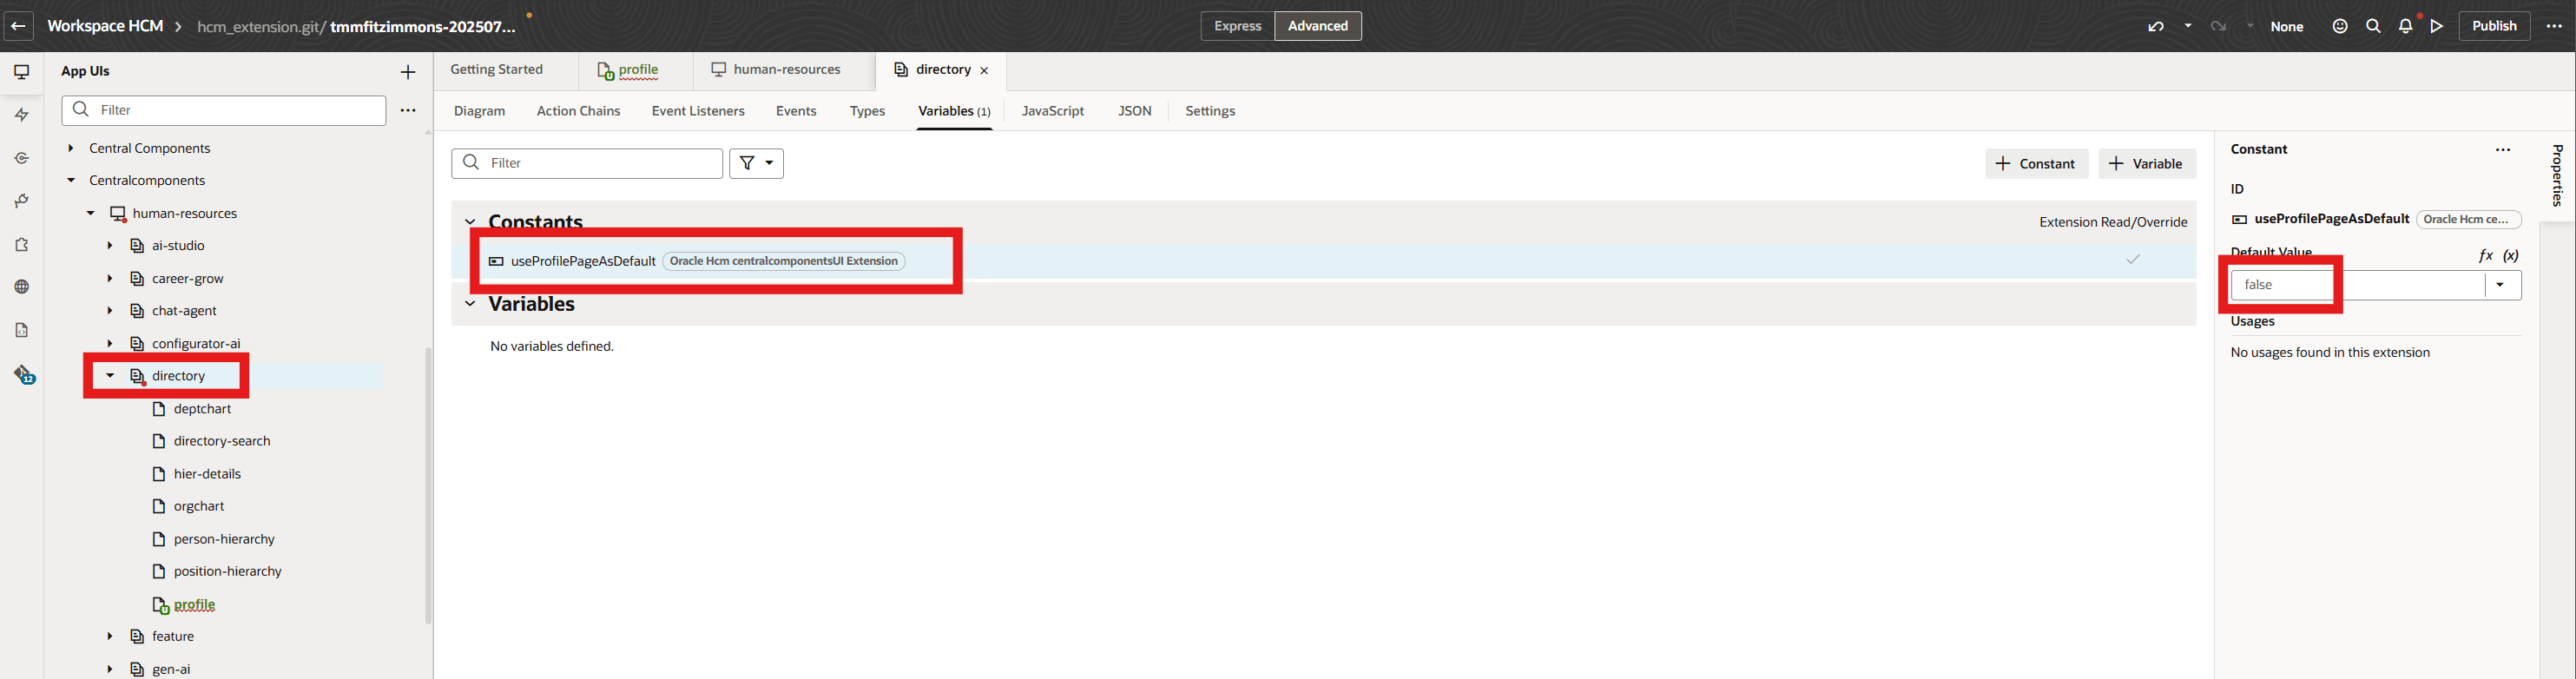Viewport: 2576px width, 679px height.
Task: Click the (x) variable picker icon
Action: (x=2511, y=255)
